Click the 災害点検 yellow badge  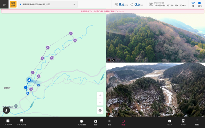(13, 4)
